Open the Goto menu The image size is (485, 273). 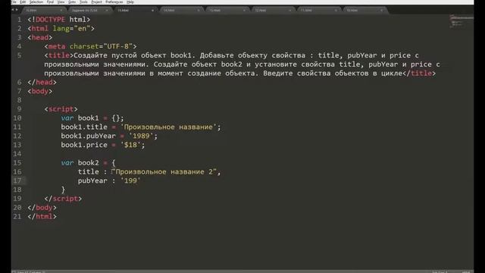[72, 2]
